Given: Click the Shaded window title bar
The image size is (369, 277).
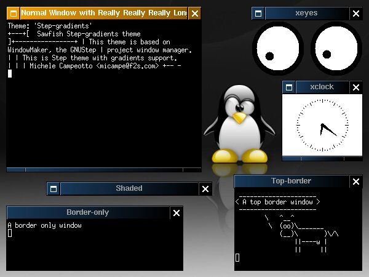Looking at the screenshot, I should (x=129, y=189).
